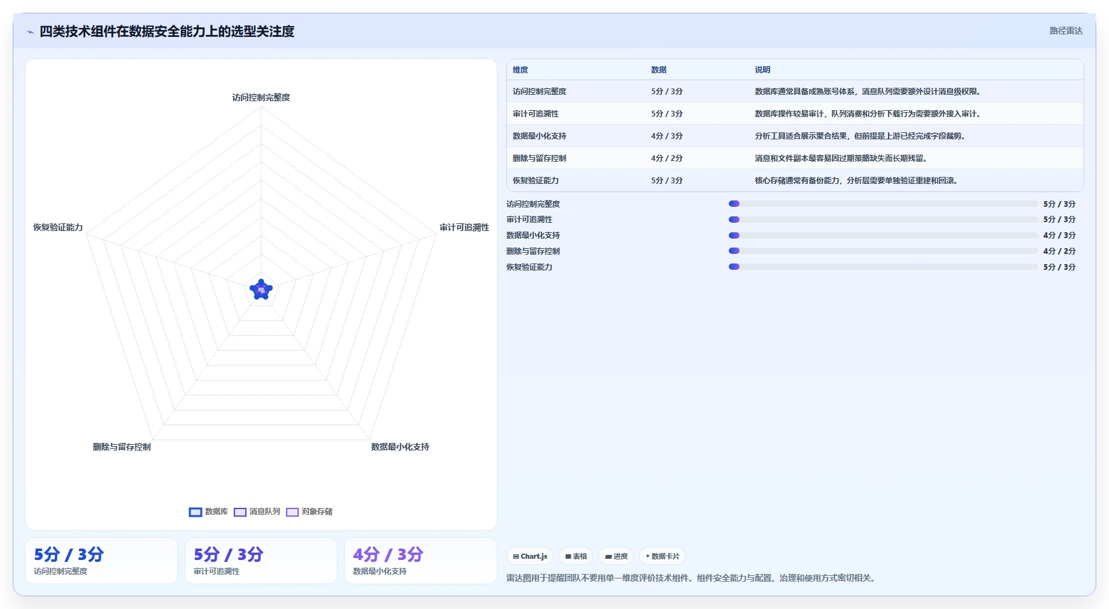The width and height of the screenshot is (1109, 609).
Task: Click the 进度 chip
Action: [616, 556]
